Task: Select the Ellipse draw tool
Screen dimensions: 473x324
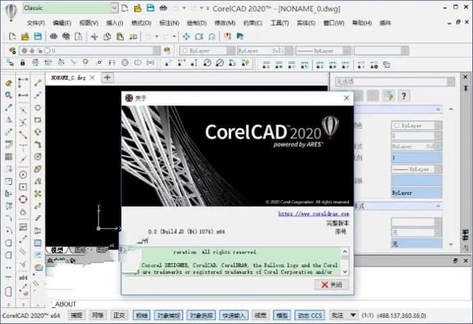Action: pos(38,169)
